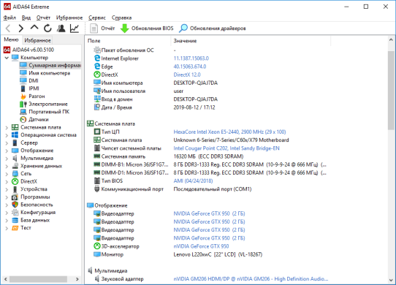Image resolution: width=396 pixels, height=285 pixels.
Task: Click the Тест benchmark icon
Action: (15, 228)
